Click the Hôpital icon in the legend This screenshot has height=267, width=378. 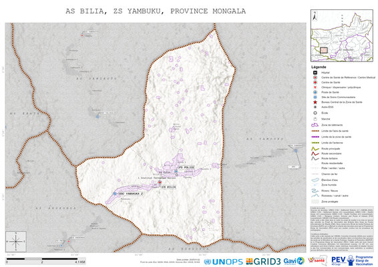tap(315, 73)
